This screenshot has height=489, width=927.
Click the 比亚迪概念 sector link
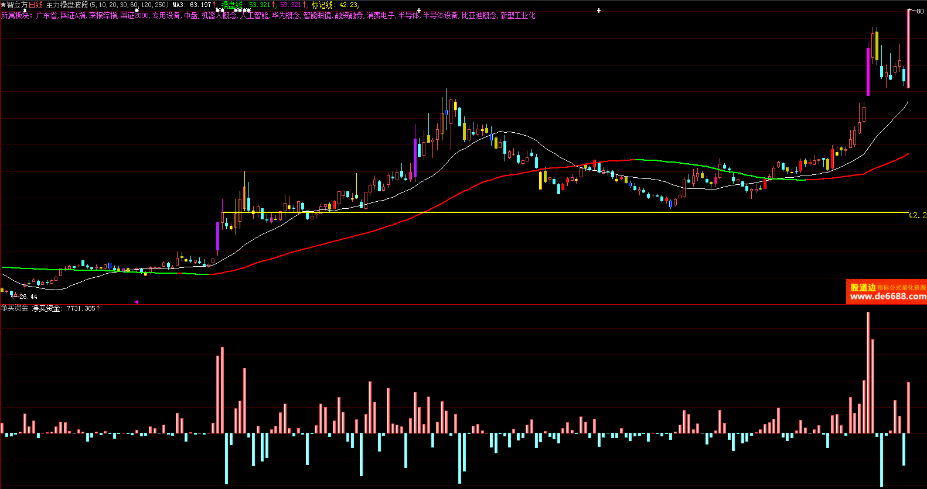click(x=479, y=15)
